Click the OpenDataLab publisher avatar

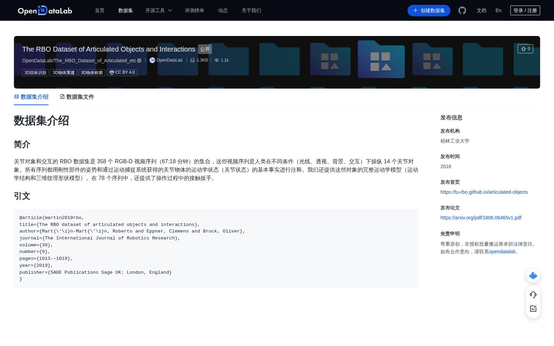[152, 60]
